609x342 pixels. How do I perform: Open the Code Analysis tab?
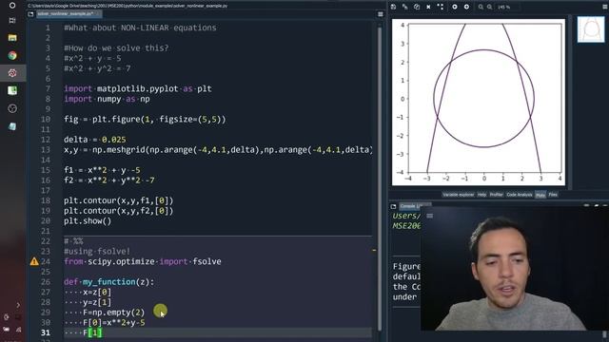click(520, 195)
